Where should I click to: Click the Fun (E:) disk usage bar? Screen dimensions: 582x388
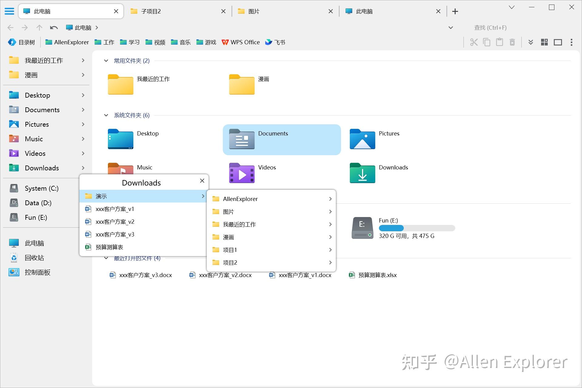pos(417,228)
